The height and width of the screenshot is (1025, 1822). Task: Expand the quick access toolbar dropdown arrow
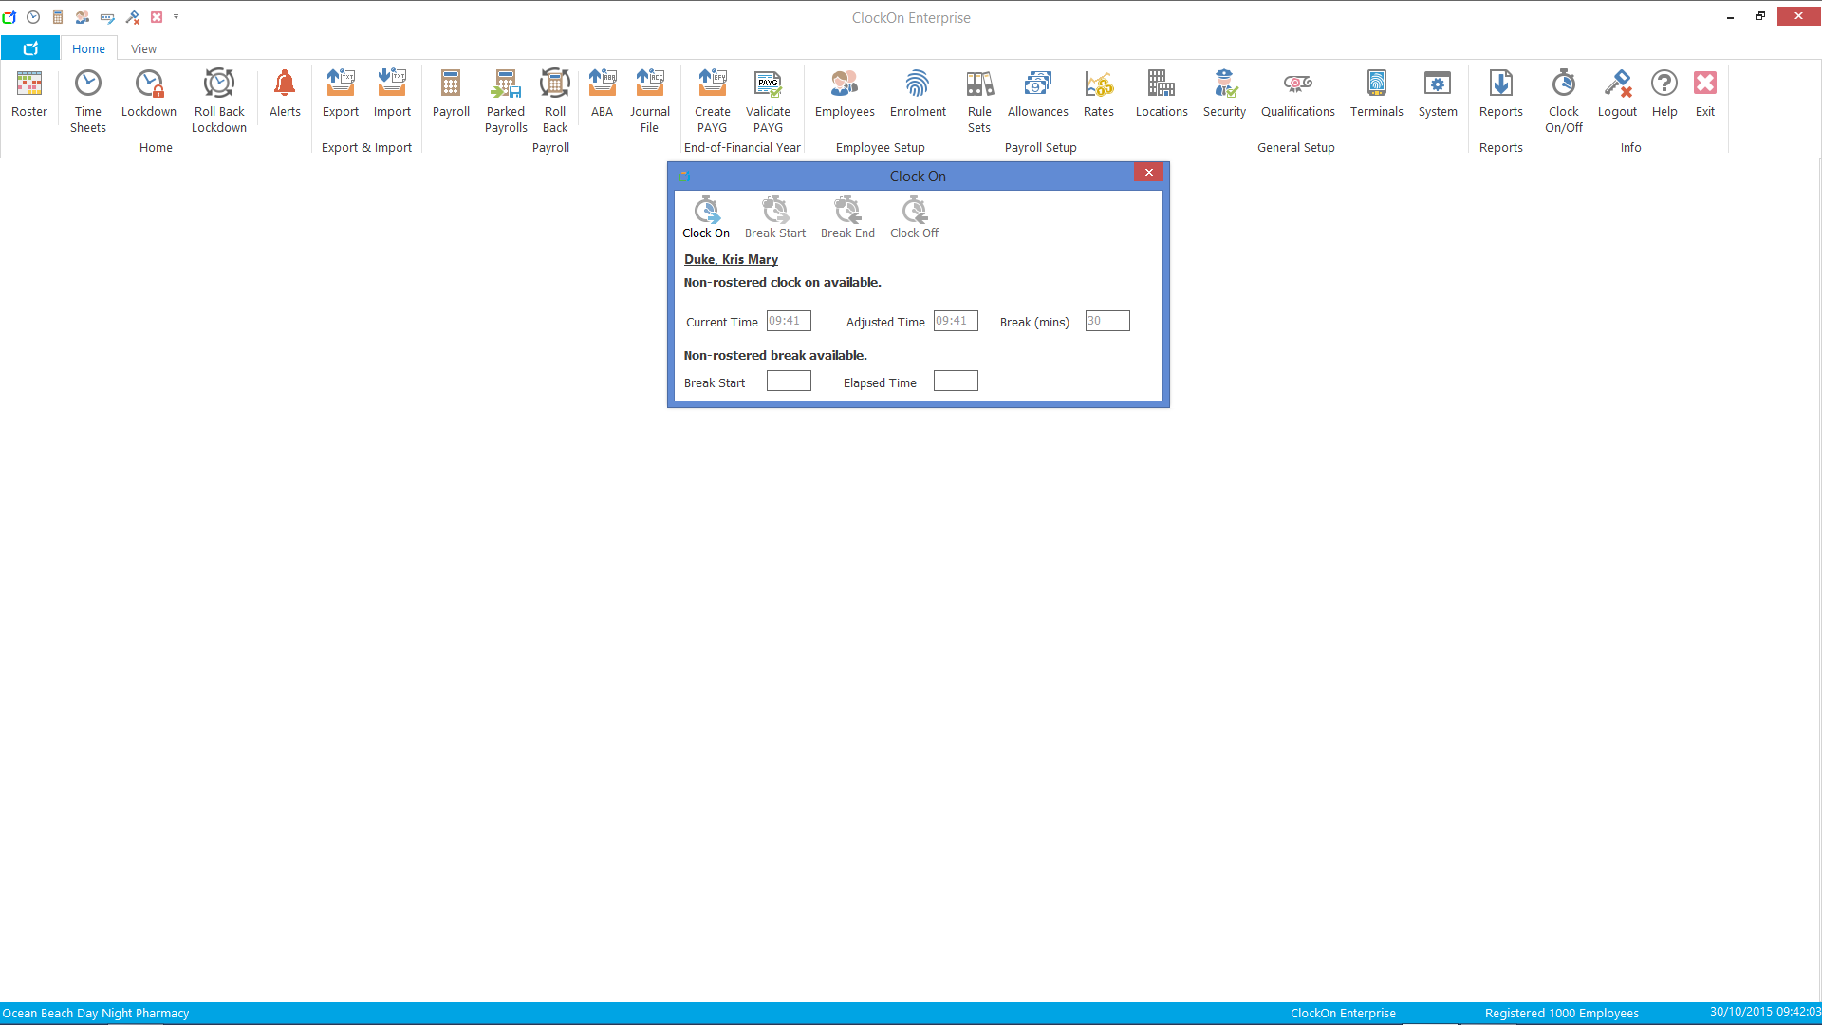pyautogui.click(x=177, y=17)
